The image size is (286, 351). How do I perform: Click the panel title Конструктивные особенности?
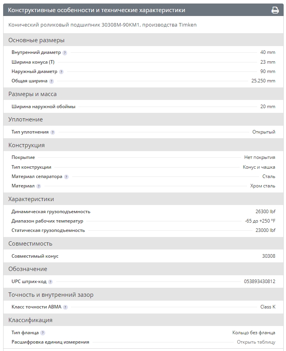coord(97,10)
